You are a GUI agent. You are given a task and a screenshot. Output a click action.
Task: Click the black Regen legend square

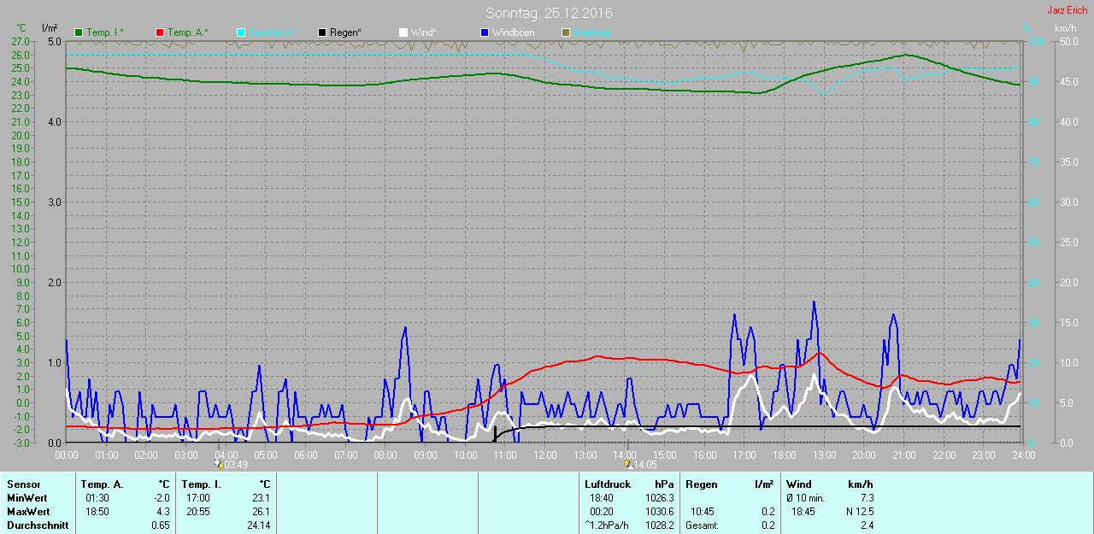(322, 32)
